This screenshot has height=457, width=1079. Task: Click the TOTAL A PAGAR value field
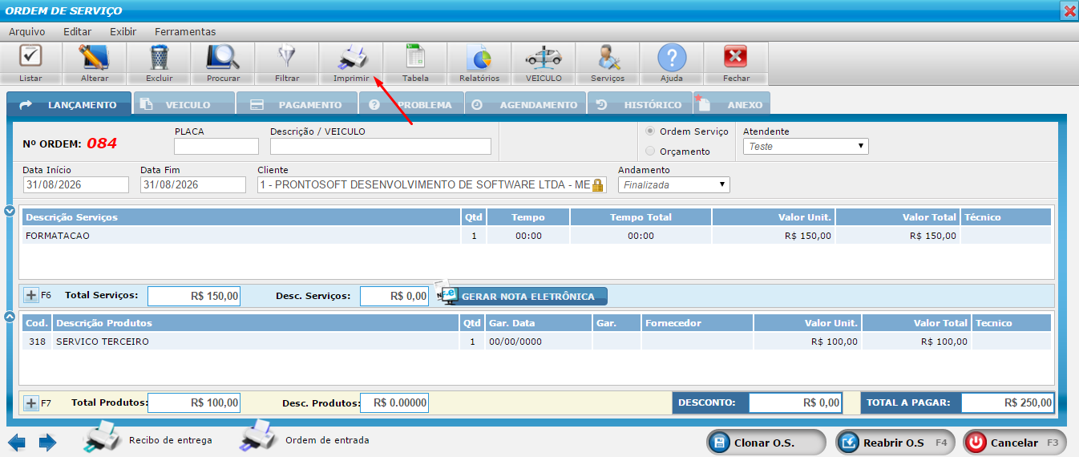click(1008, 402)
